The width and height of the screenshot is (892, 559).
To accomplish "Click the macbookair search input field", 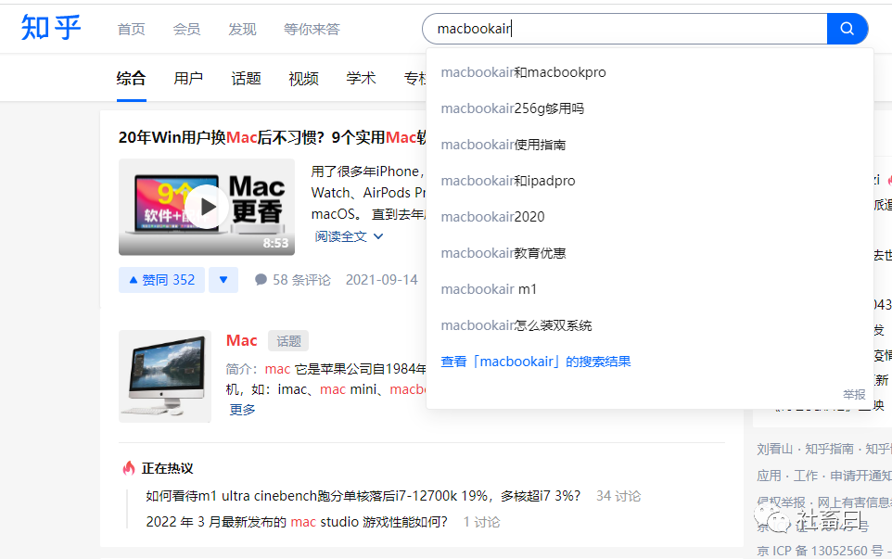I will (625, 29).
